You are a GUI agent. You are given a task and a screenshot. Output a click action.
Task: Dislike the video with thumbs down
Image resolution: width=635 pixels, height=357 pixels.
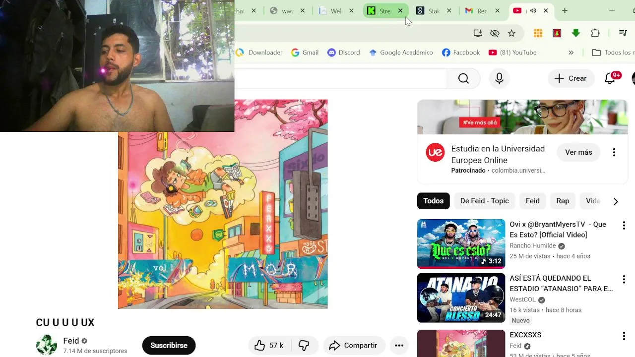304,346
